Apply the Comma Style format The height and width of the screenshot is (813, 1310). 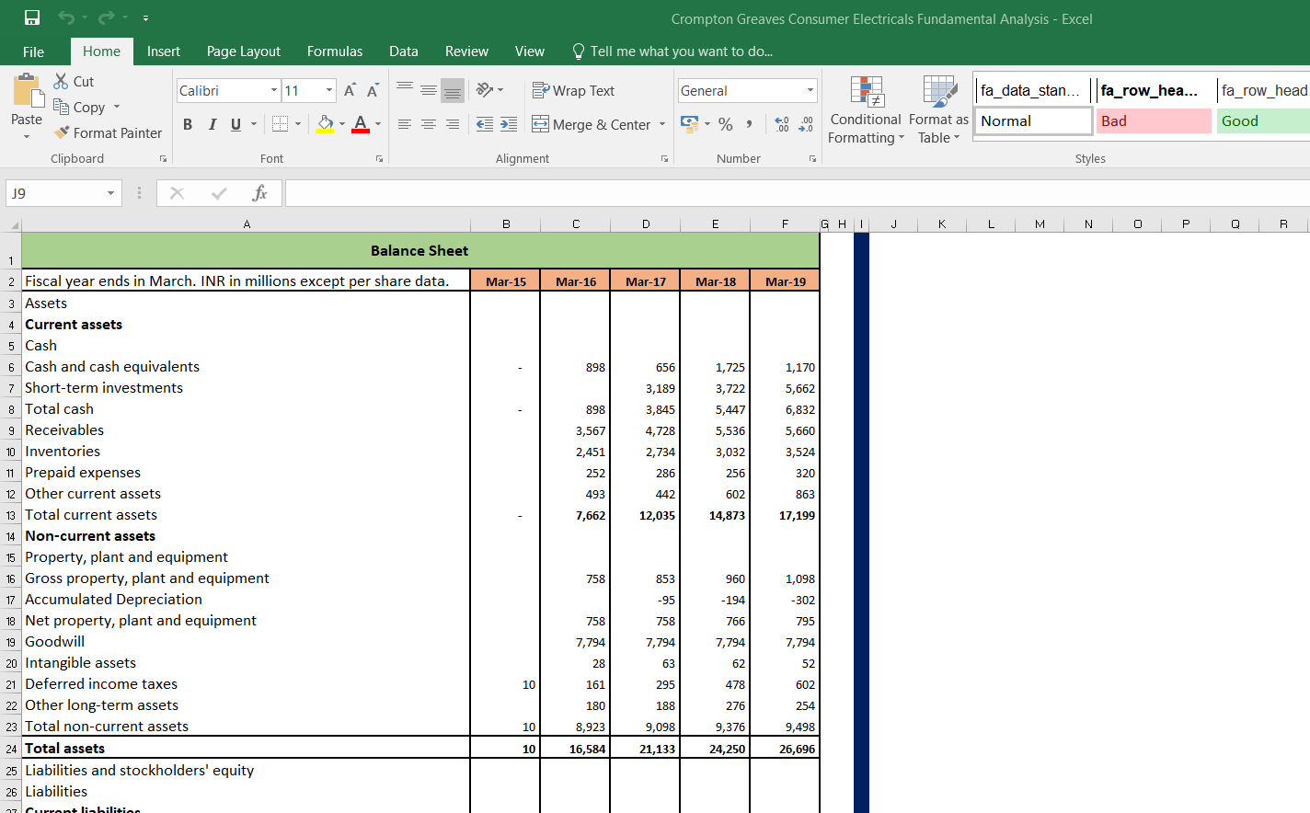click(x=750, y=124)
